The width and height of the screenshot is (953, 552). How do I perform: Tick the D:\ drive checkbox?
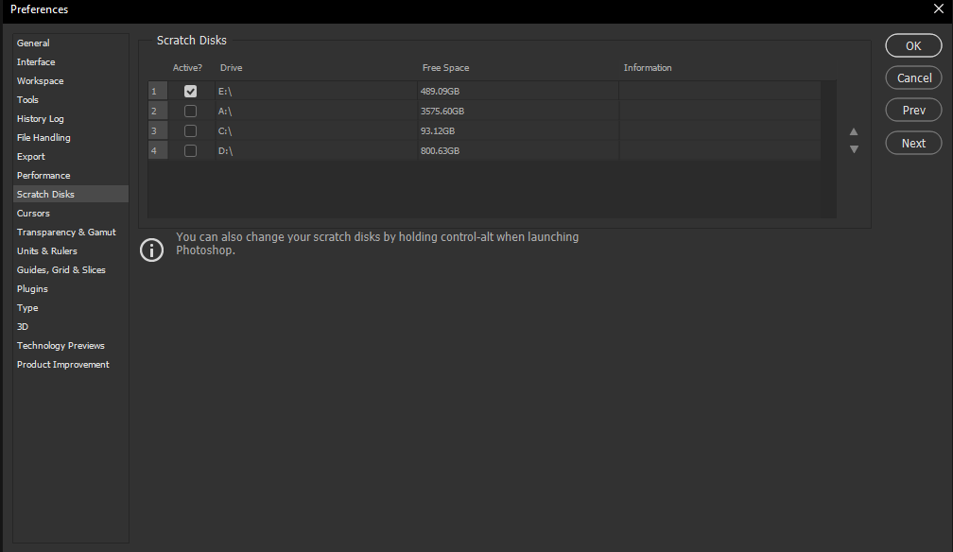click(x=191, y=151)
